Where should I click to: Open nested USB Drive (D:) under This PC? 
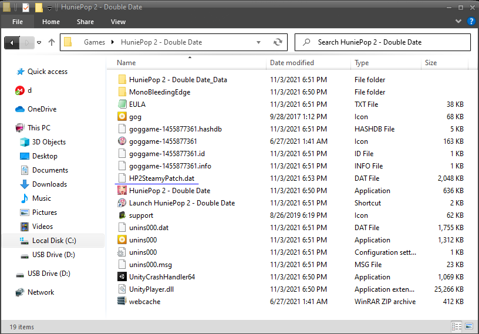pyautogui.click(x=53, y=255)
